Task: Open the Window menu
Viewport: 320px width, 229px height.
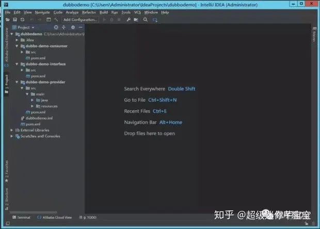Action: coord(151,12)
